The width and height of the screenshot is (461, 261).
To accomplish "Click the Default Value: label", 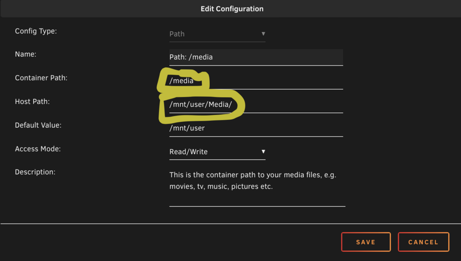I will [38, 125].
